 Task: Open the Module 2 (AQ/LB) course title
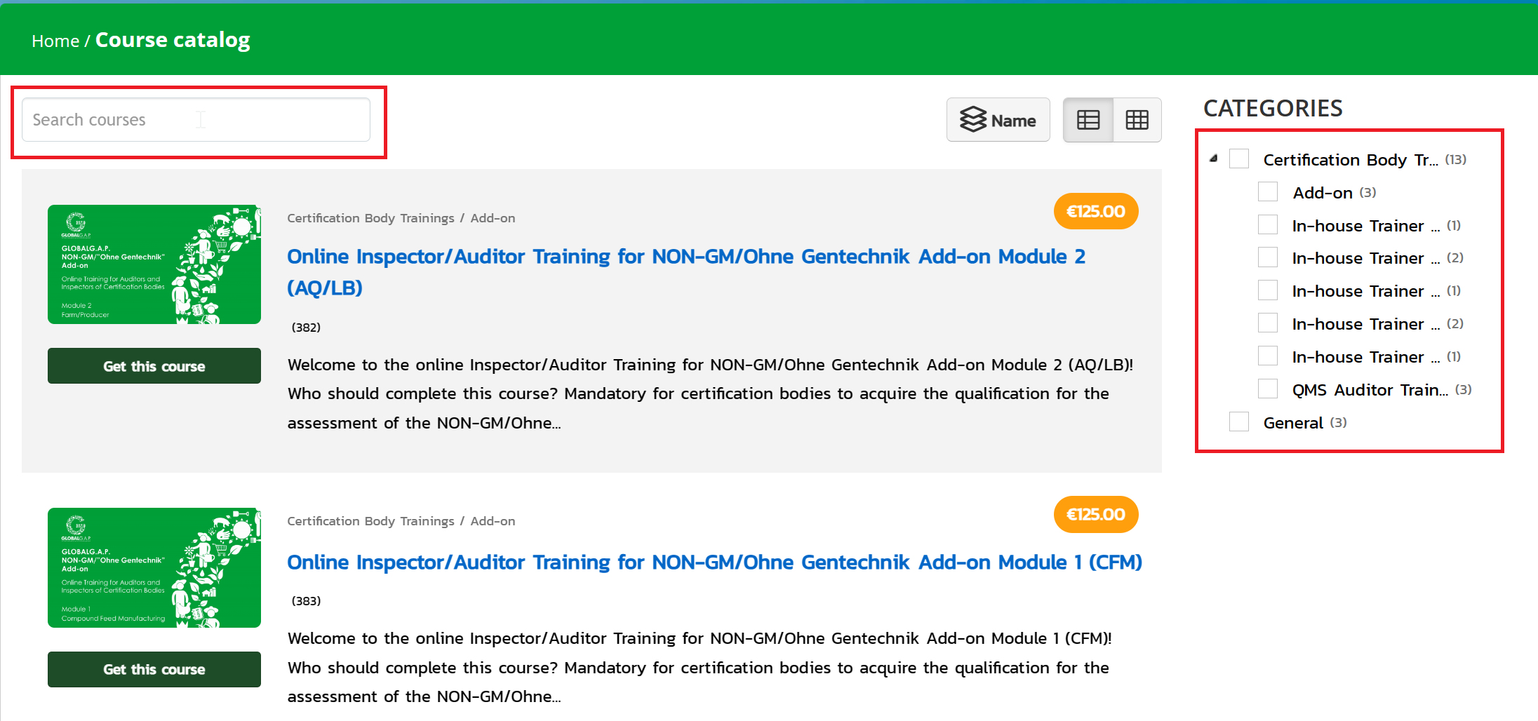pos(685,257)
